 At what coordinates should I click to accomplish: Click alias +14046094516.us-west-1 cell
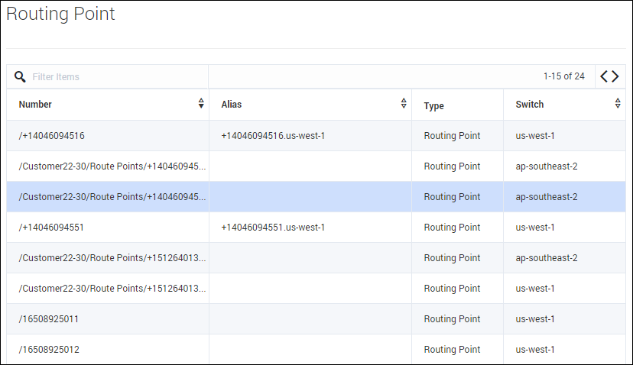[273, 136]
